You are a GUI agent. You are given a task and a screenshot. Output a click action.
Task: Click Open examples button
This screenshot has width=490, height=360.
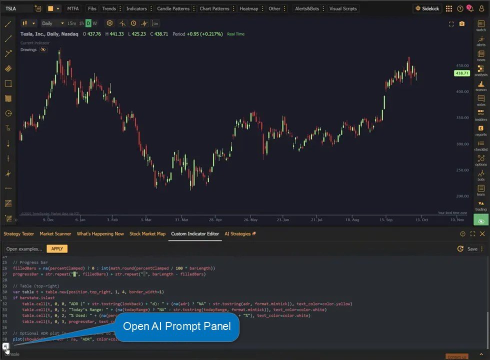click(x=24, y=249)
